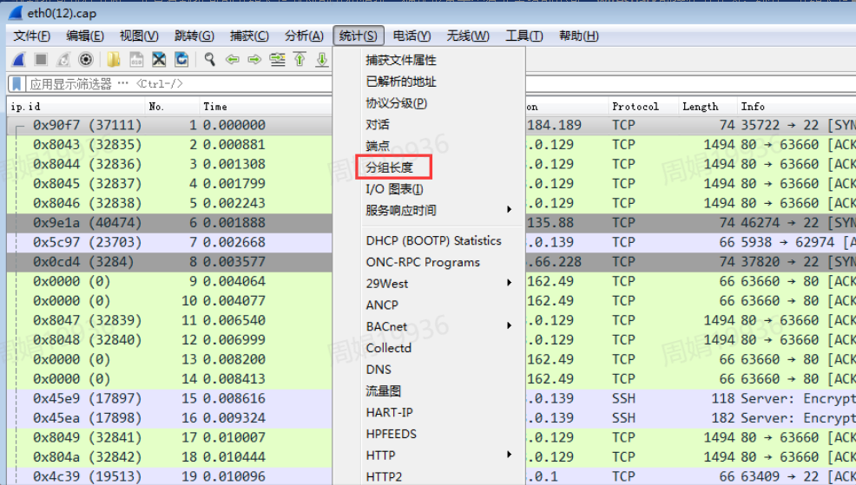Click the start capture shark fin icon

(x=18, y=60)
